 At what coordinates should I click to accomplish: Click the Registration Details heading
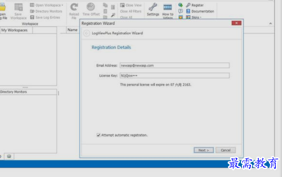(111, 47)
